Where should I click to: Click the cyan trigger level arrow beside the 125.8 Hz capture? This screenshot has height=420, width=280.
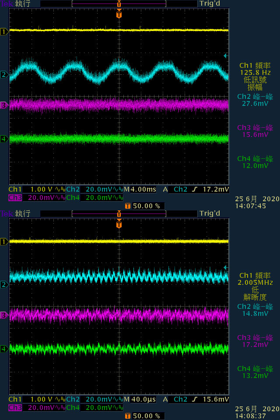tap(226, 56)
